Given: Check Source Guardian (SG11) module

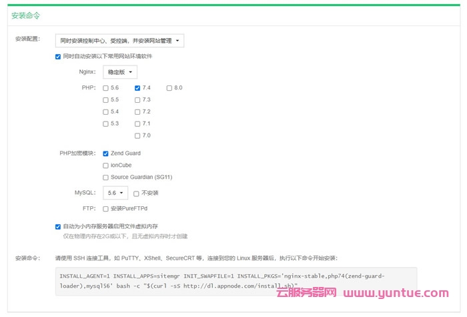Looking at the screenshot, I should coord(105,178).
